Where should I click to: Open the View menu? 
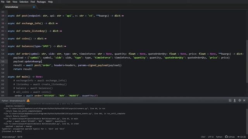pyautogui.click(x=15, y=2)
